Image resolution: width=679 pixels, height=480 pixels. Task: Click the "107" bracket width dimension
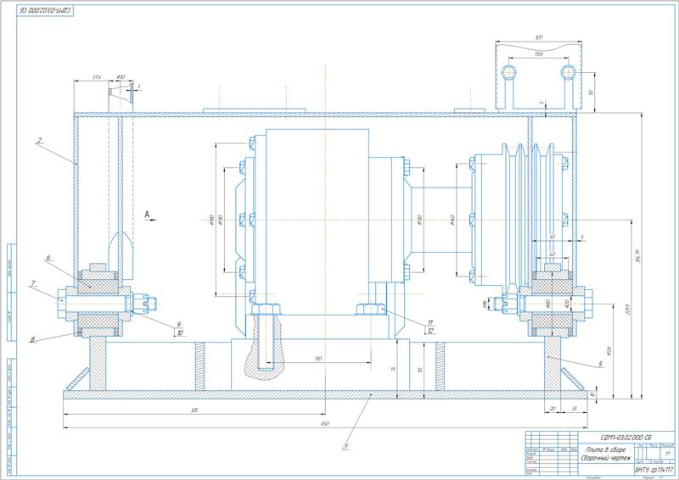pyautogui.click(x=539, y=38)
